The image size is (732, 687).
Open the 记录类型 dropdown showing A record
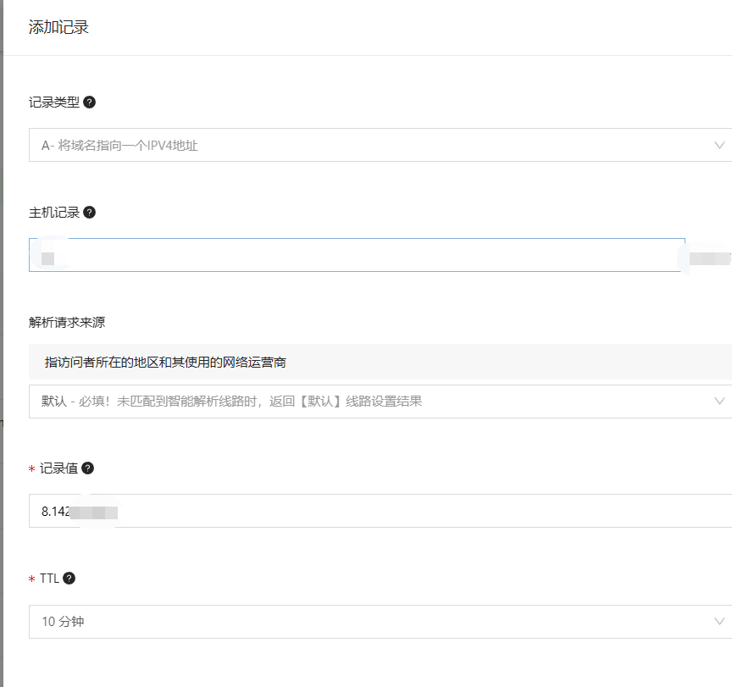(380, 145)
